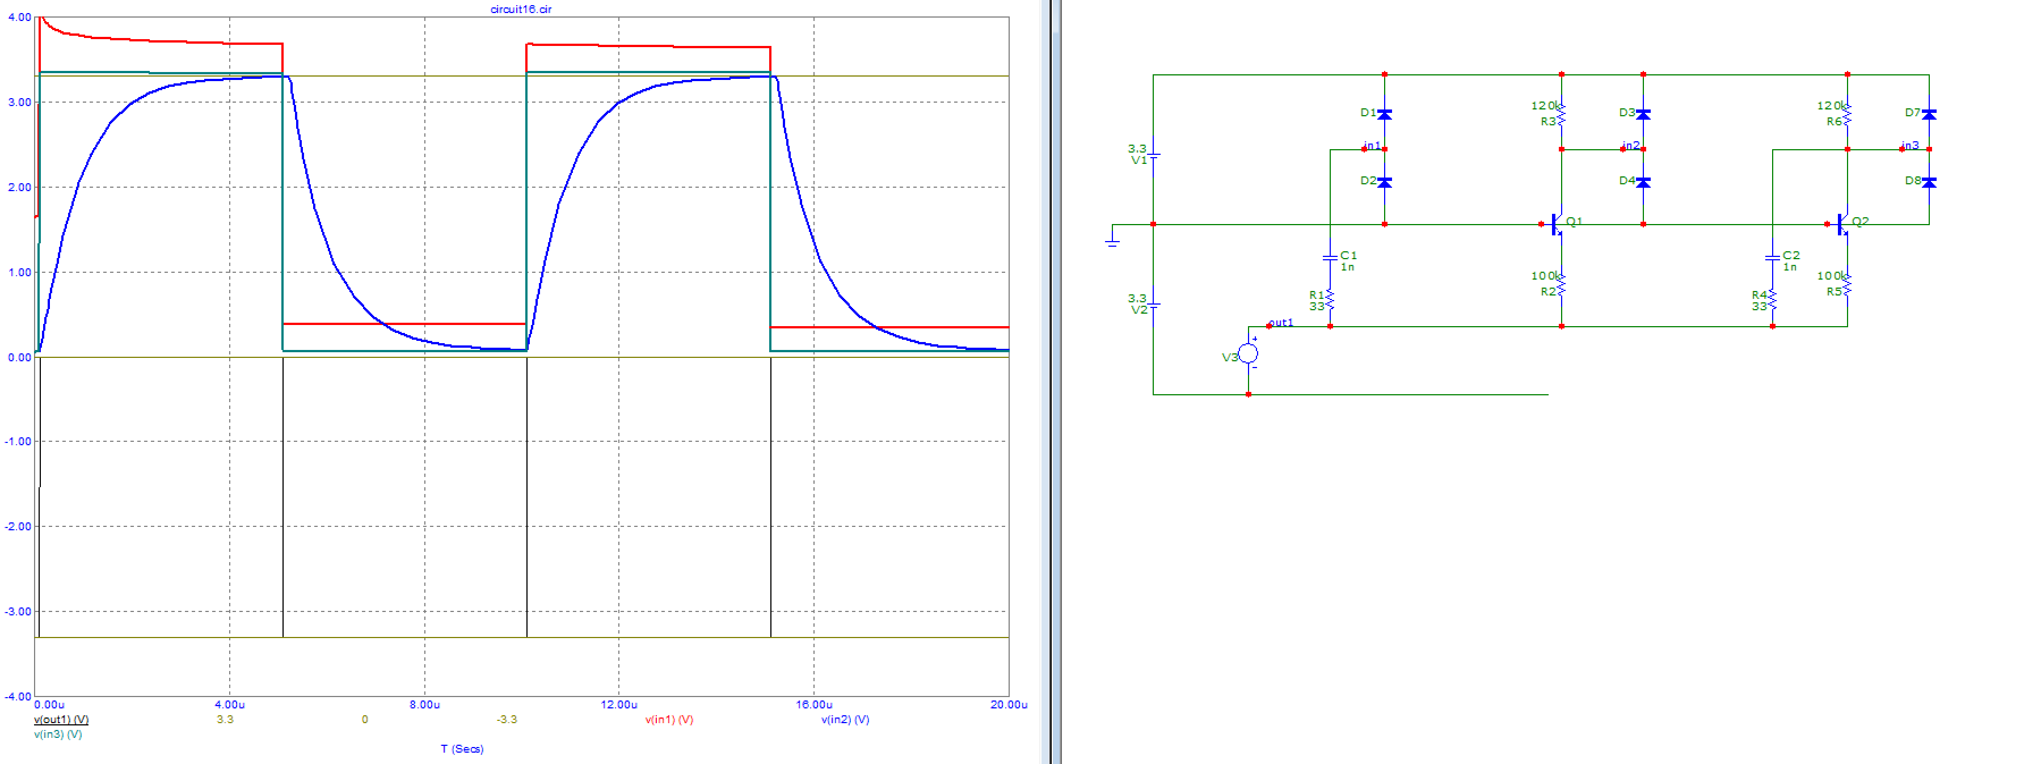
Task: Select battery V1 symbol
Action: click(1153, 155)
